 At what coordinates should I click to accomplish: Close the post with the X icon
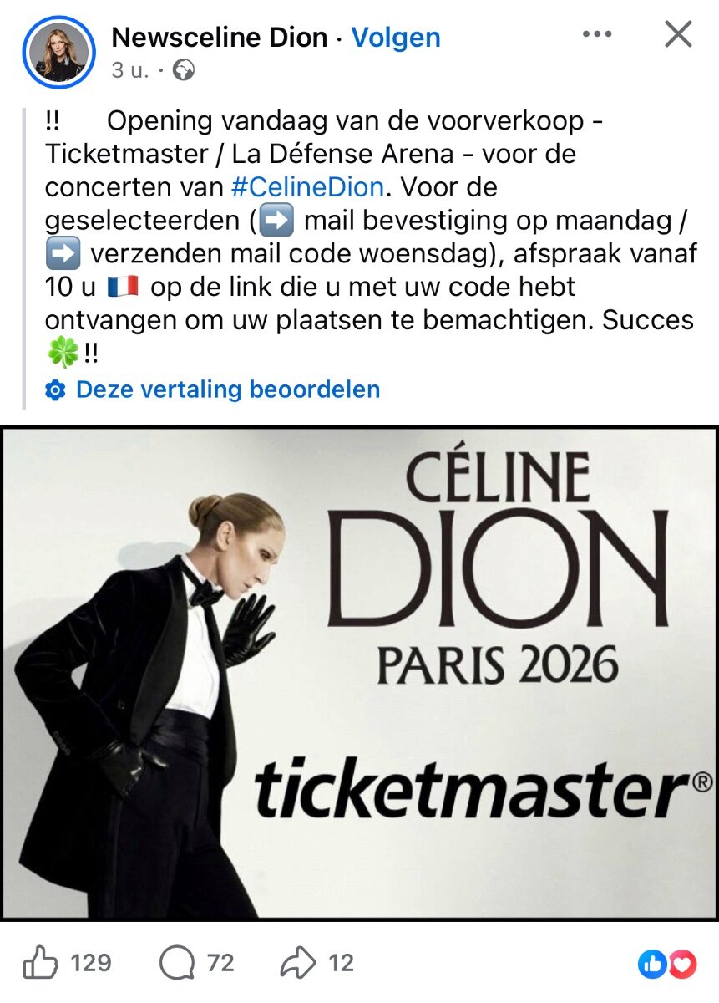point(677,34)
